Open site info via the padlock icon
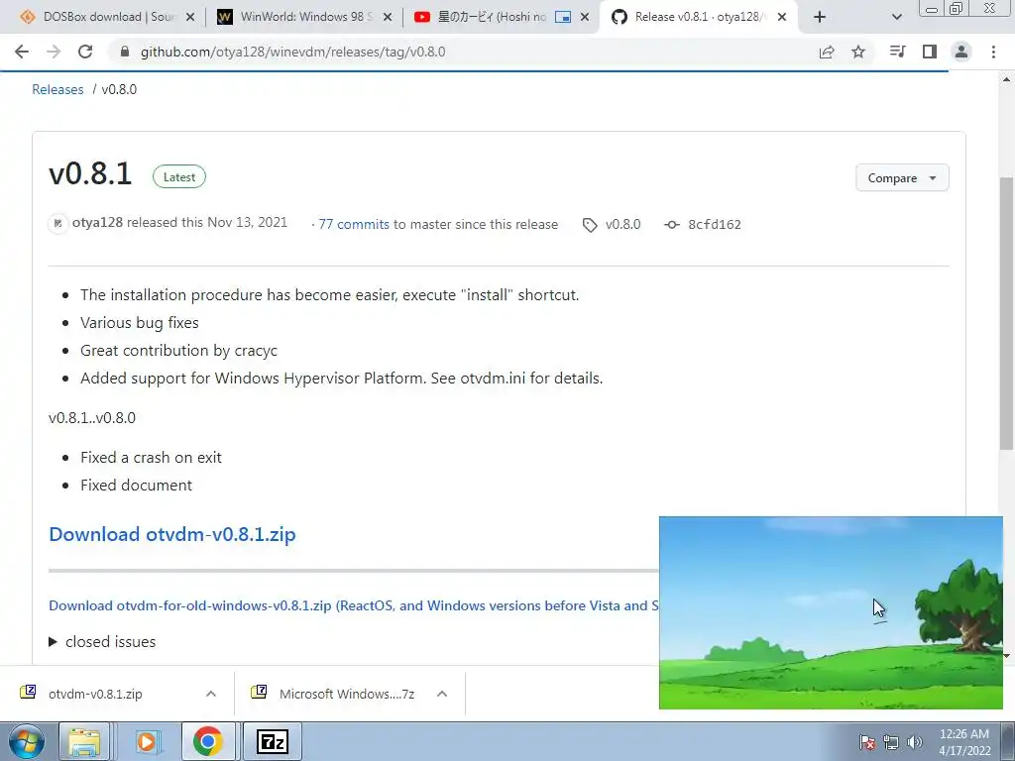The image size is (1015, 761). pyautogui.click(x=125, y=52)
